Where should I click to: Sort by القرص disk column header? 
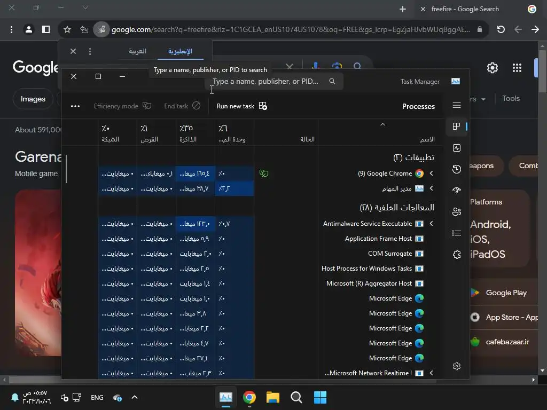pos(157,133)
